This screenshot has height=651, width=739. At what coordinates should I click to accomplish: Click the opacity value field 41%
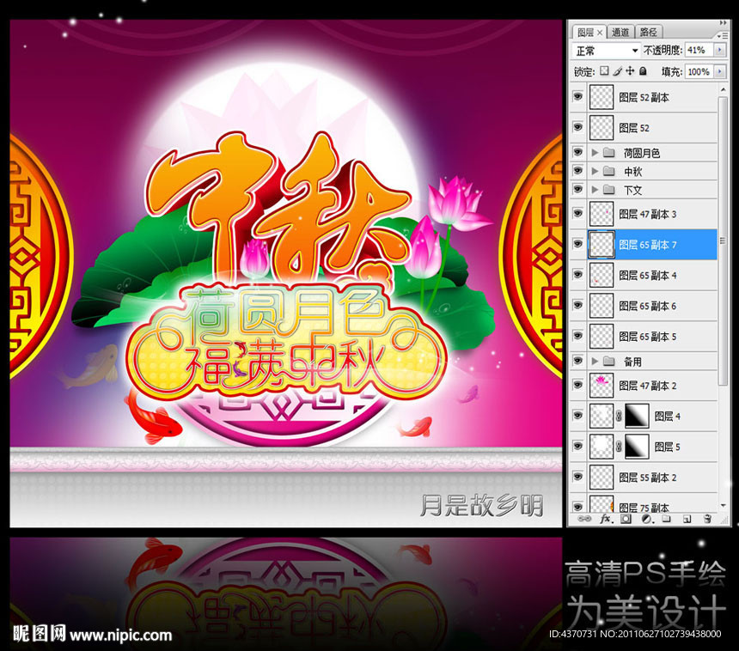point(699,50)
